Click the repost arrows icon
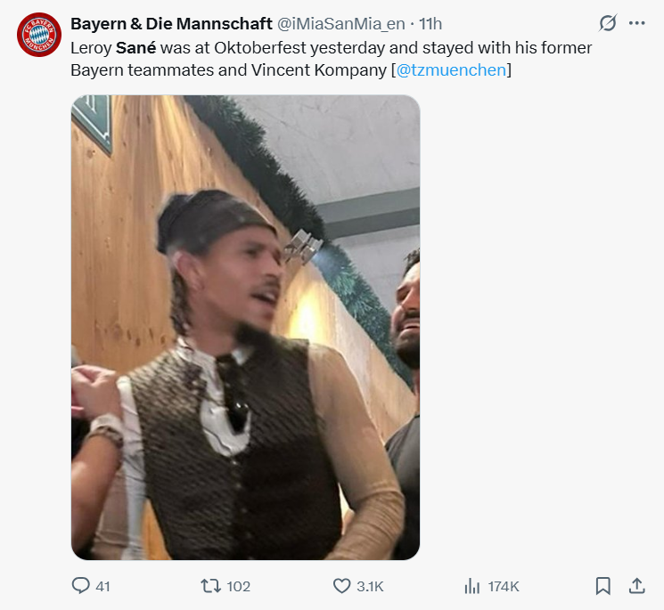664x610 pixels. (x=210, y=586)
